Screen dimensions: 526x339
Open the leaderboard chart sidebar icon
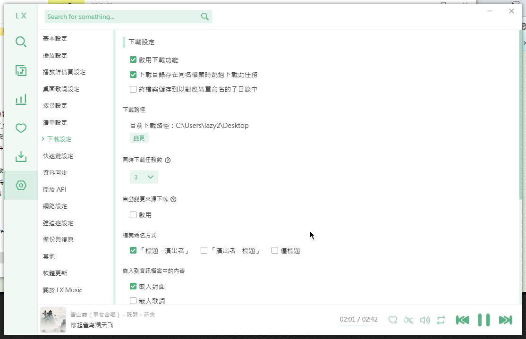point(21,100)
